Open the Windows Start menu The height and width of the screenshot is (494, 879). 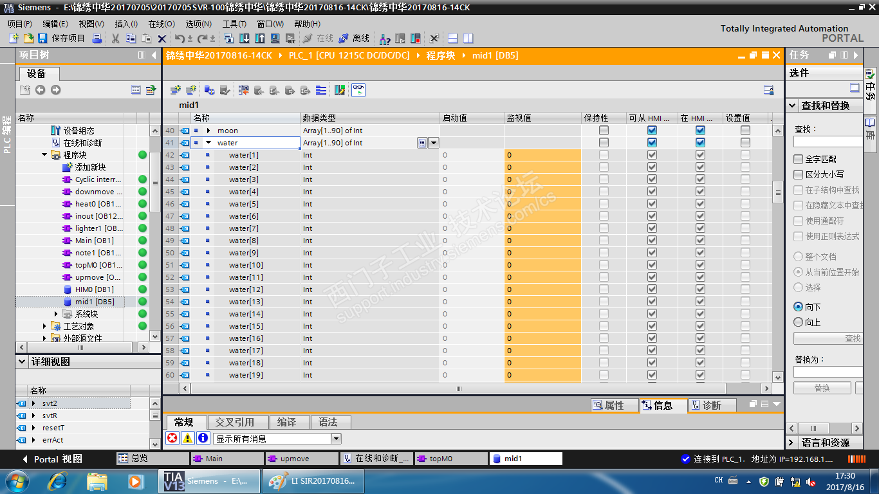(17, 480)
